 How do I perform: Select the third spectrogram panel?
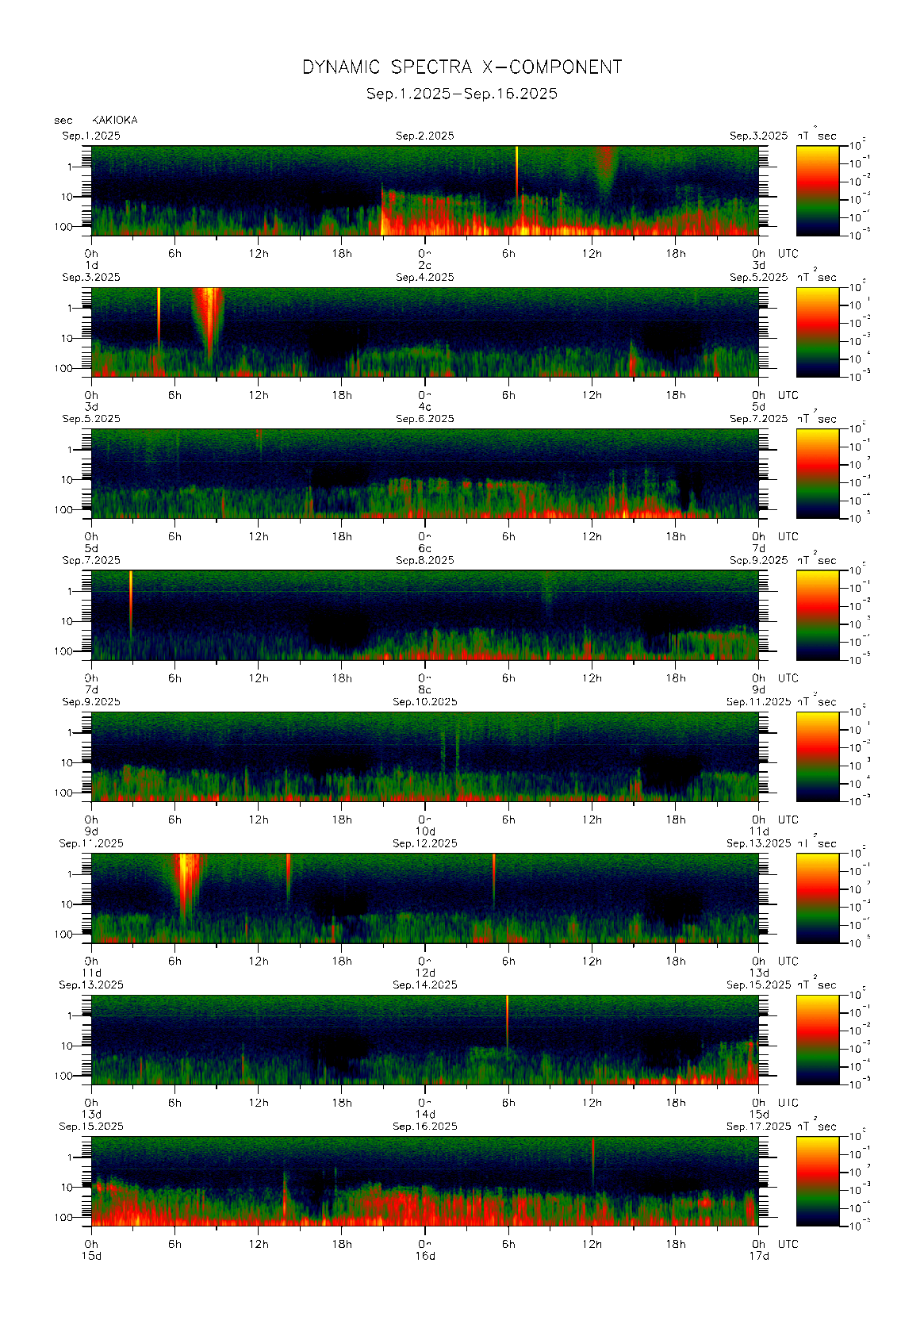[424, 474]
